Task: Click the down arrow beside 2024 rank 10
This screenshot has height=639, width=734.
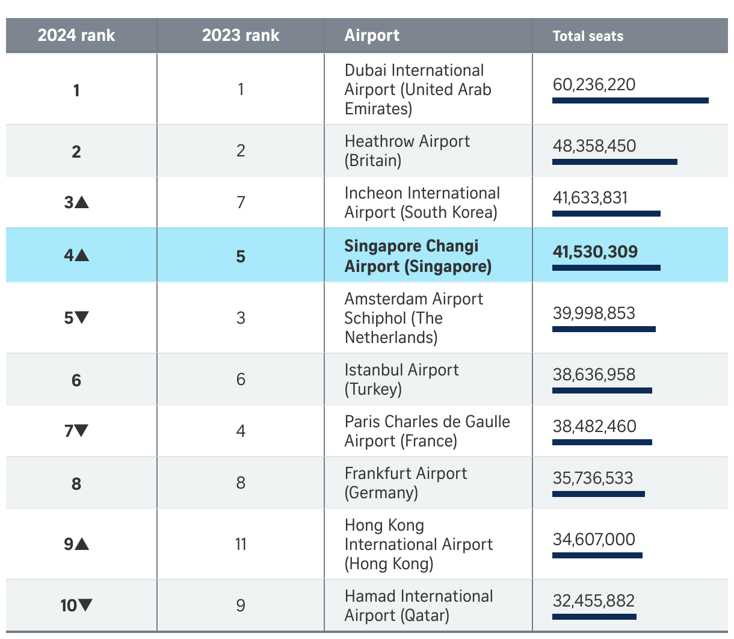Action: (x=86, y=605)
